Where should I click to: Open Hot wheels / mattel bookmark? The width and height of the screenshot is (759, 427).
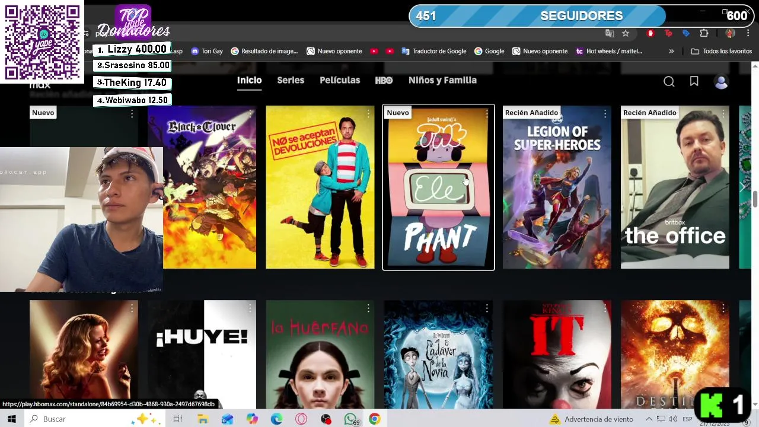609,51
